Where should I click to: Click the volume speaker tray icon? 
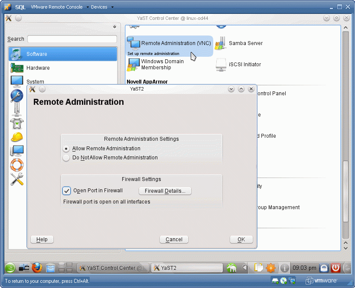[x=245, y=268]
